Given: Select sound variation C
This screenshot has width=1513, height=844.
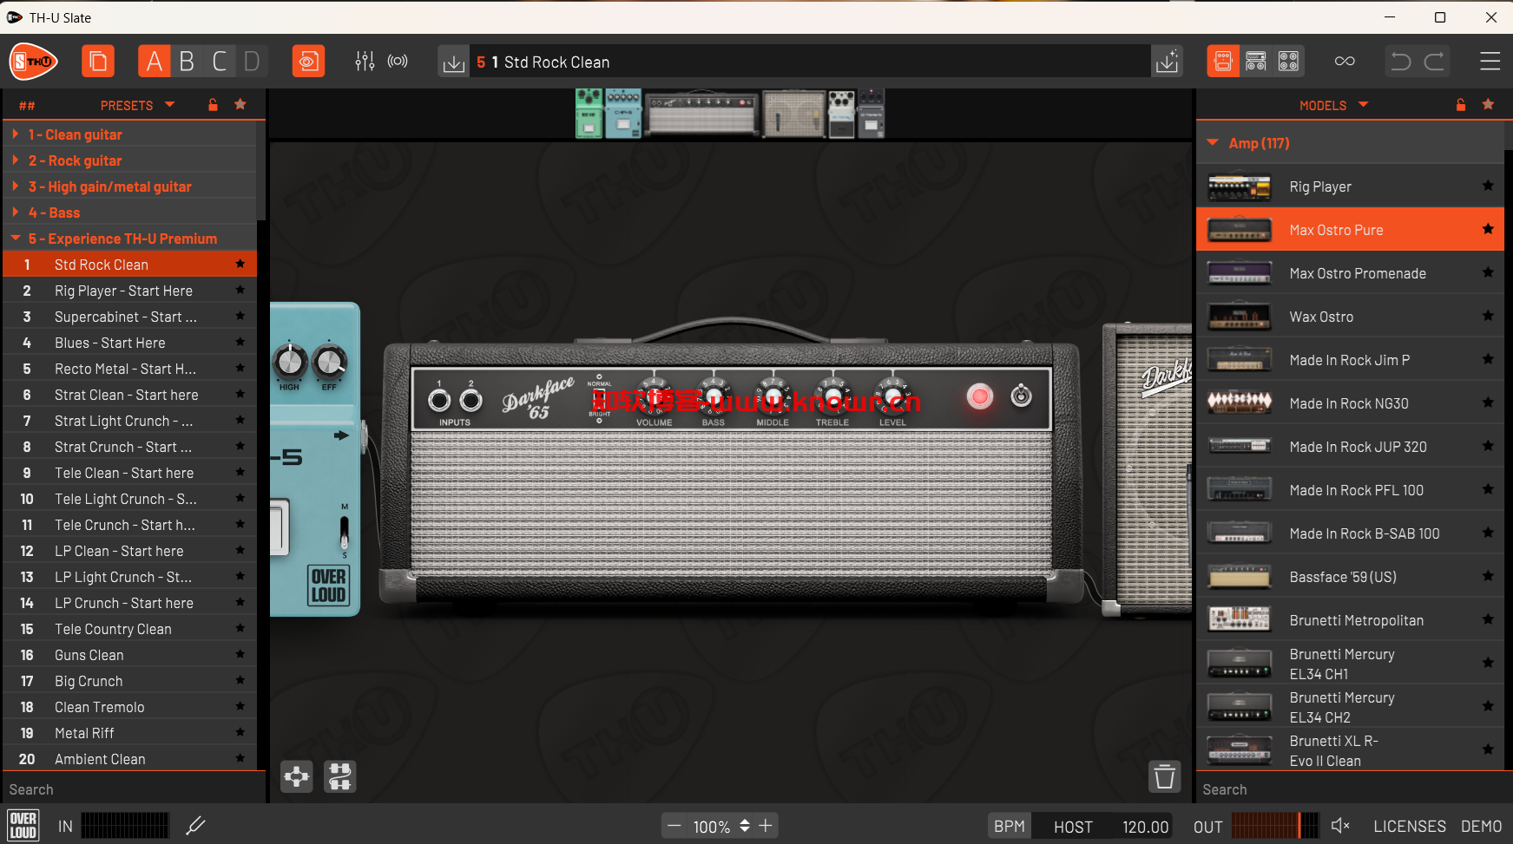Looking at the screenshot, I should click(x=220, y=62).
